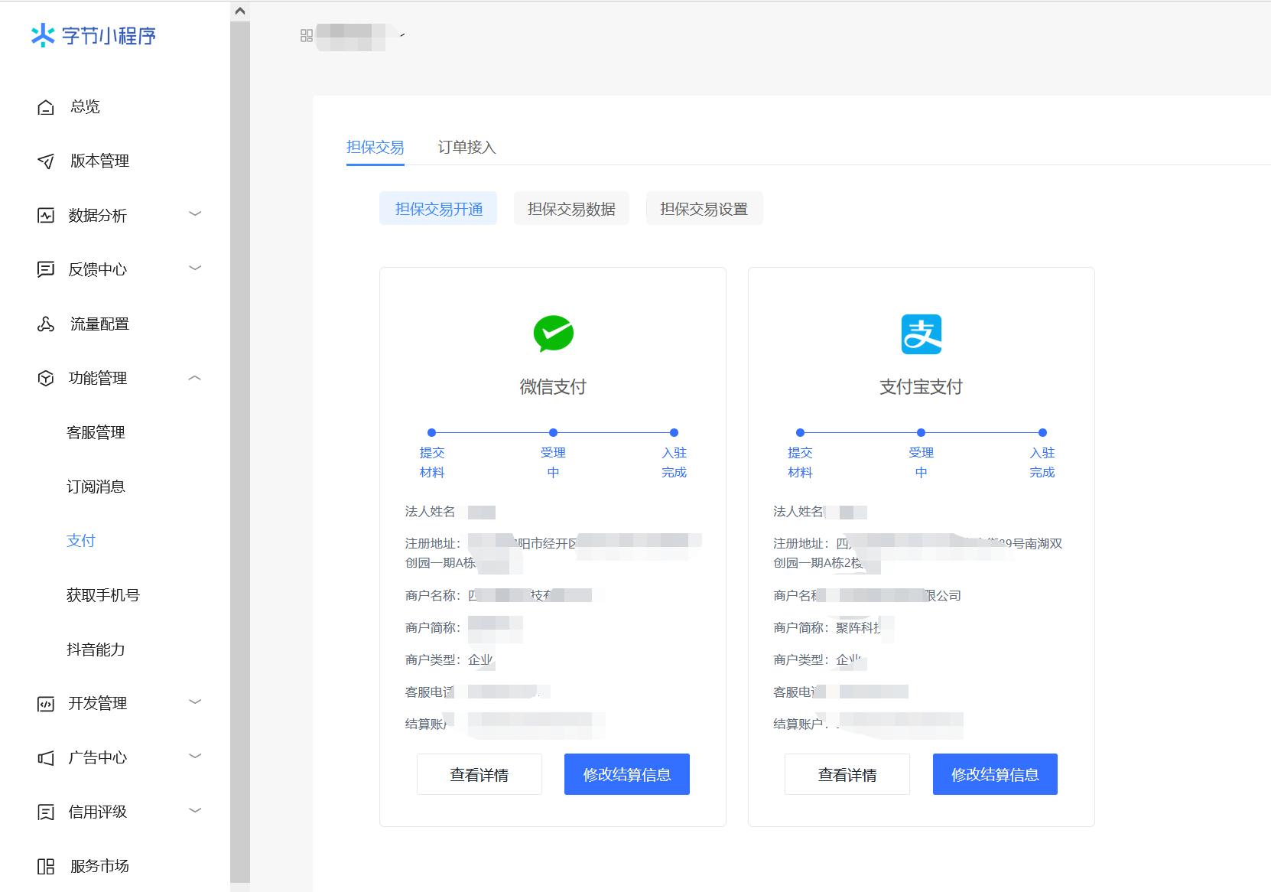The height and width of the screenshot is (892, 1271).
Task: View details for WeChat Pay via 查看详情
Action: pyautogui.click(x=479, y=774)
